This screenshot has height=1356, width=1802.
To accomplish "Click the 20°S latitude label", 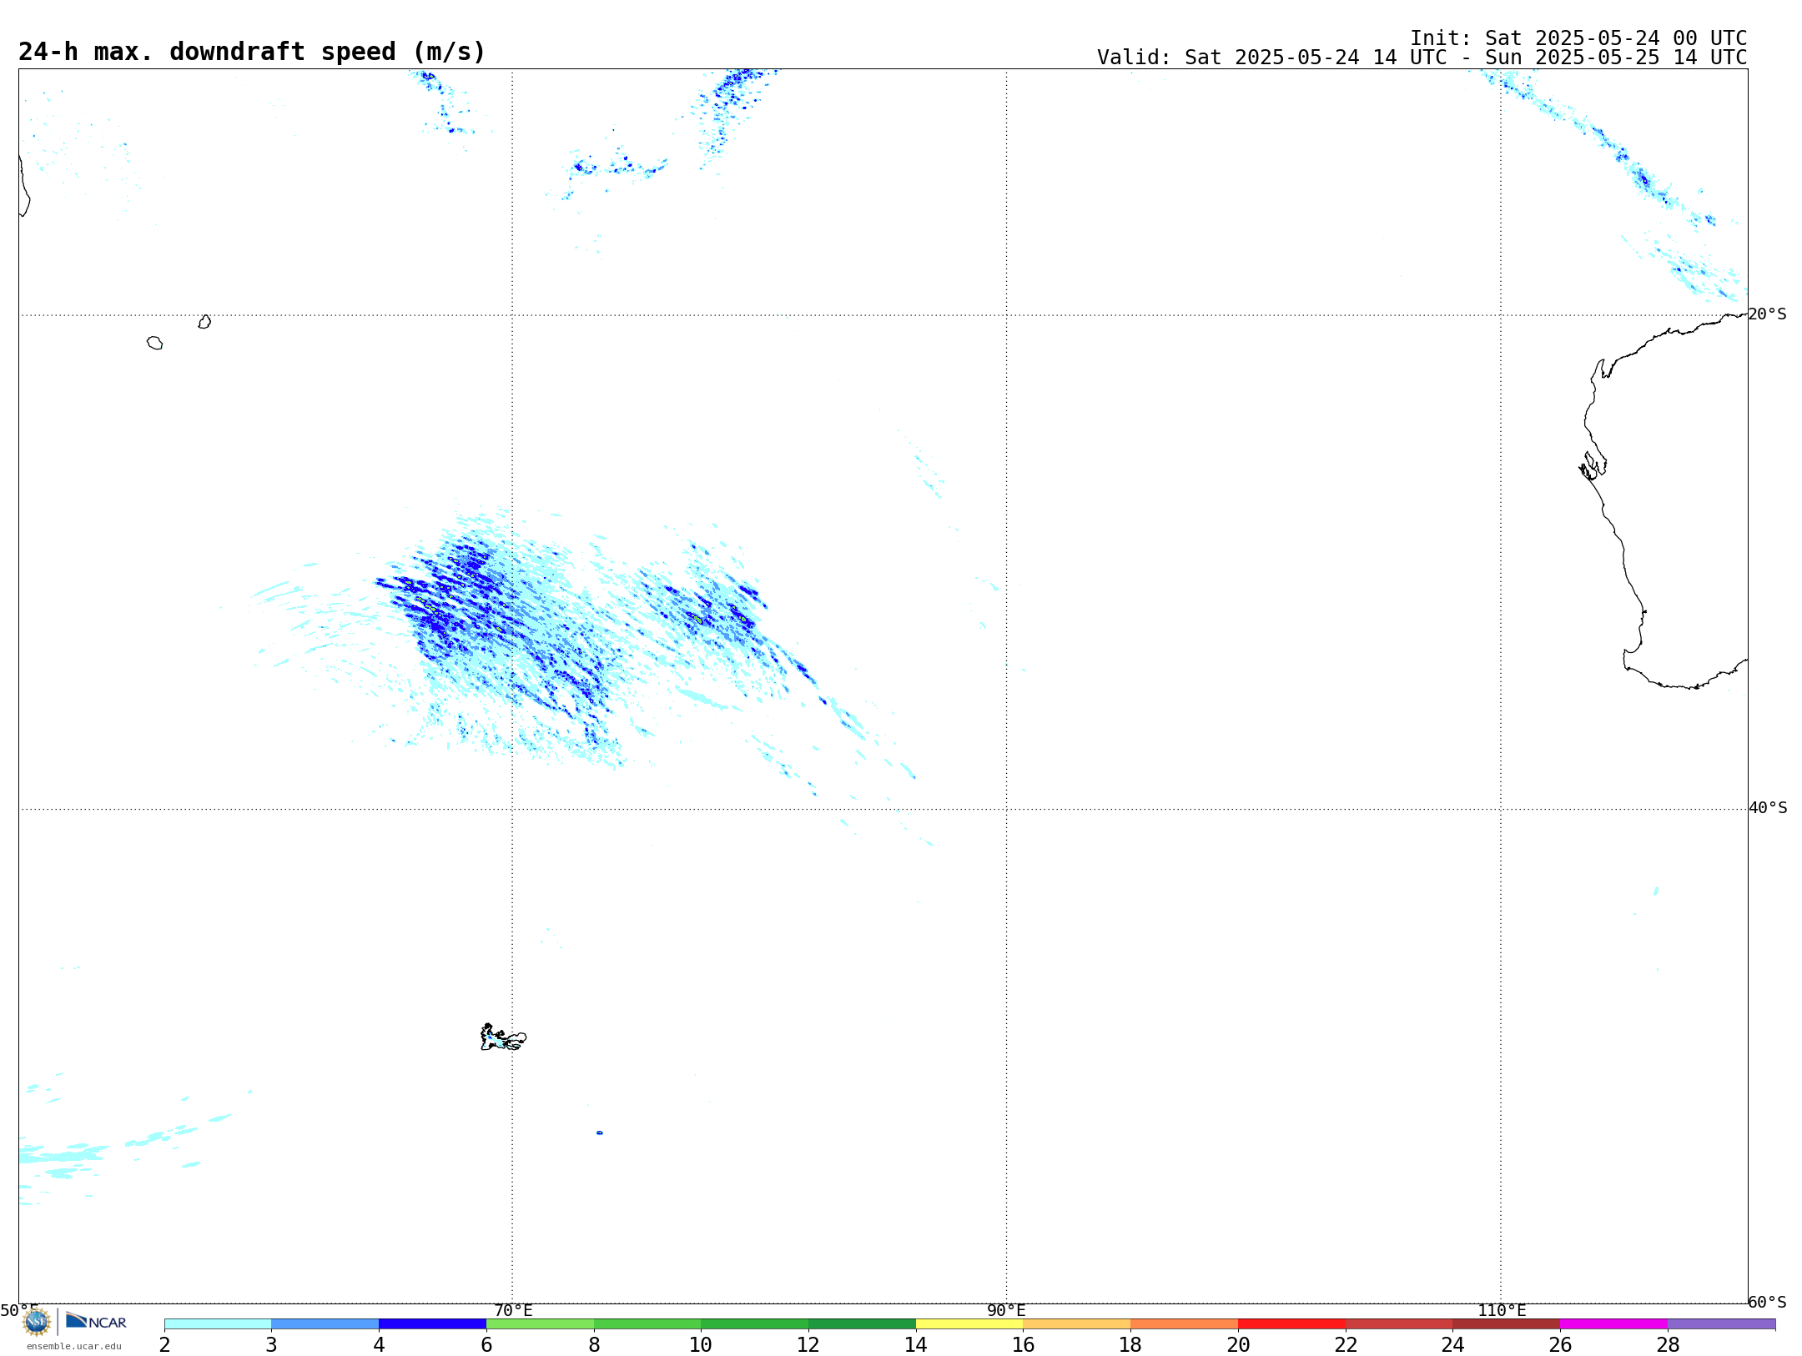I will (1767, 314).
